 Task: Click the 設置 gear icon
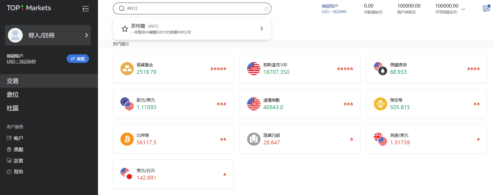(x=9, y=161)
